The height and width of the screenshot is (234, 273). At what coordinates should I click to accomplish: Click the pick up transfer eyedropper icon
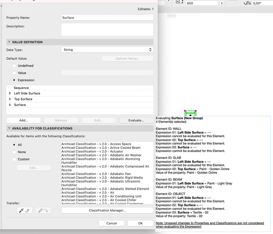coord(24,211)
